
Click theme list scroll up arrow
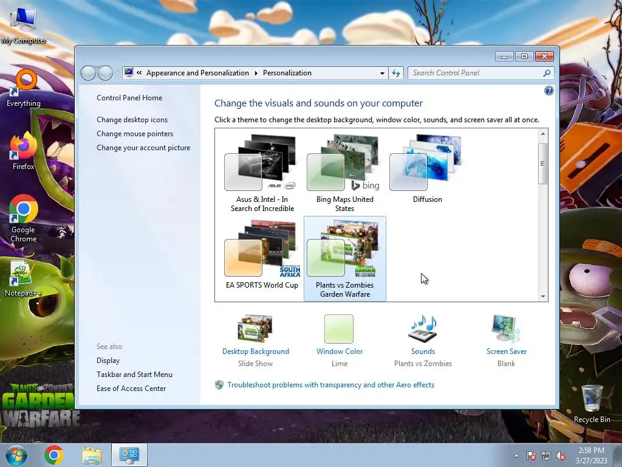pyautogui.click(x=543, y=134)
